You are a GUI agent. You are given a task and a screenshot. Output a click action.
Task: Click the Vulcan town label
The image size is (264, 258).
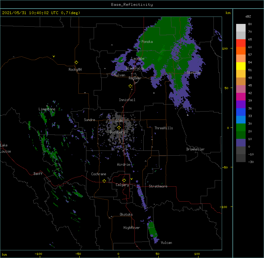coord(166,243)
